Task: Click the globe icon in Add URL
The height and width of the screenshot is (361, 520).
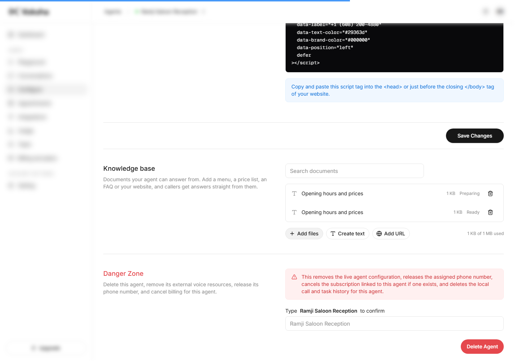Action: (x=379, y=234)
